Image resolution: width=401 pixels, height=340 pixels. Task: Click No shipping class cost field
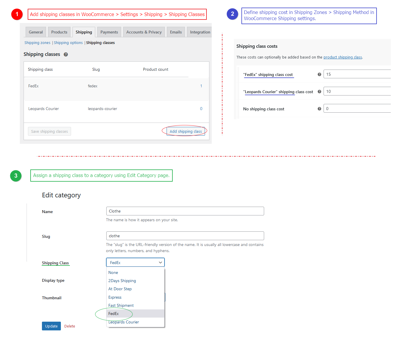pos(357,109)
